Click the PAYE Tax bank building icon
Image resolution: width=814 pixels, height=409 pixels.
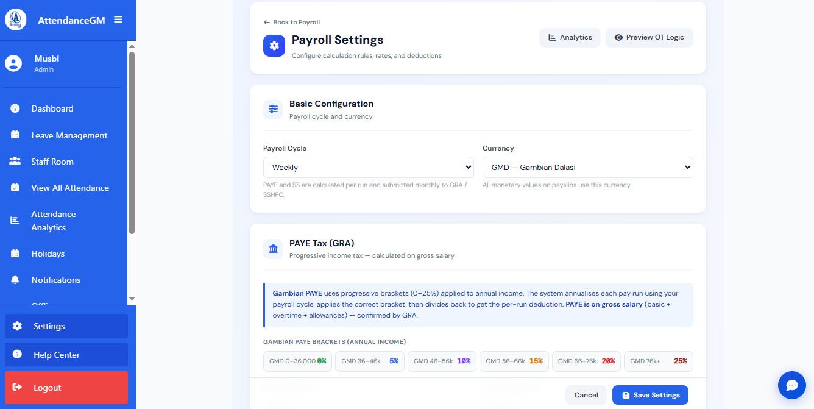tap(273, 249)
